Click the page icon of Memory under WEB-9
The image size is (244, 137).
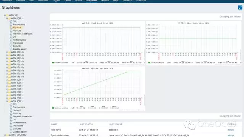(11, 113)
